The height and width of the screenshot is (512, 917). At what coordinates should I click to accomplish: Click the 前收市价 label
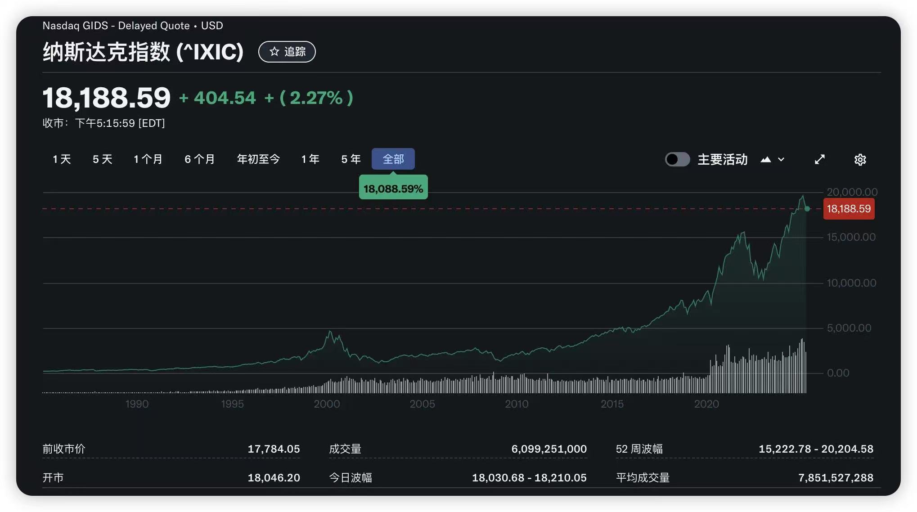coord(64,449)
